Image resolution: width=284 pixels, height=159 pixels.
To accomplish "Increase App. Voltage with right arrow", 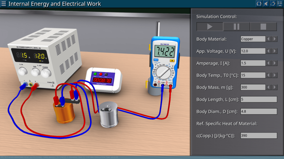I will [275, 51].
